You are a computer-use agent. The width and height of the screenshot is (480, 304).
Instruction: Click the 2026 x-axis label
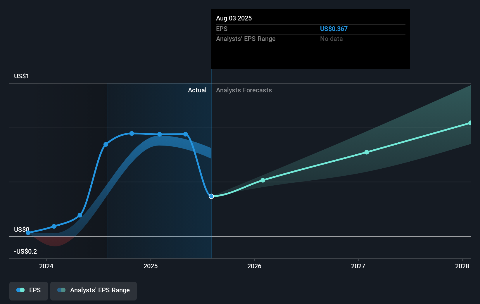click(x=254, y=266)
